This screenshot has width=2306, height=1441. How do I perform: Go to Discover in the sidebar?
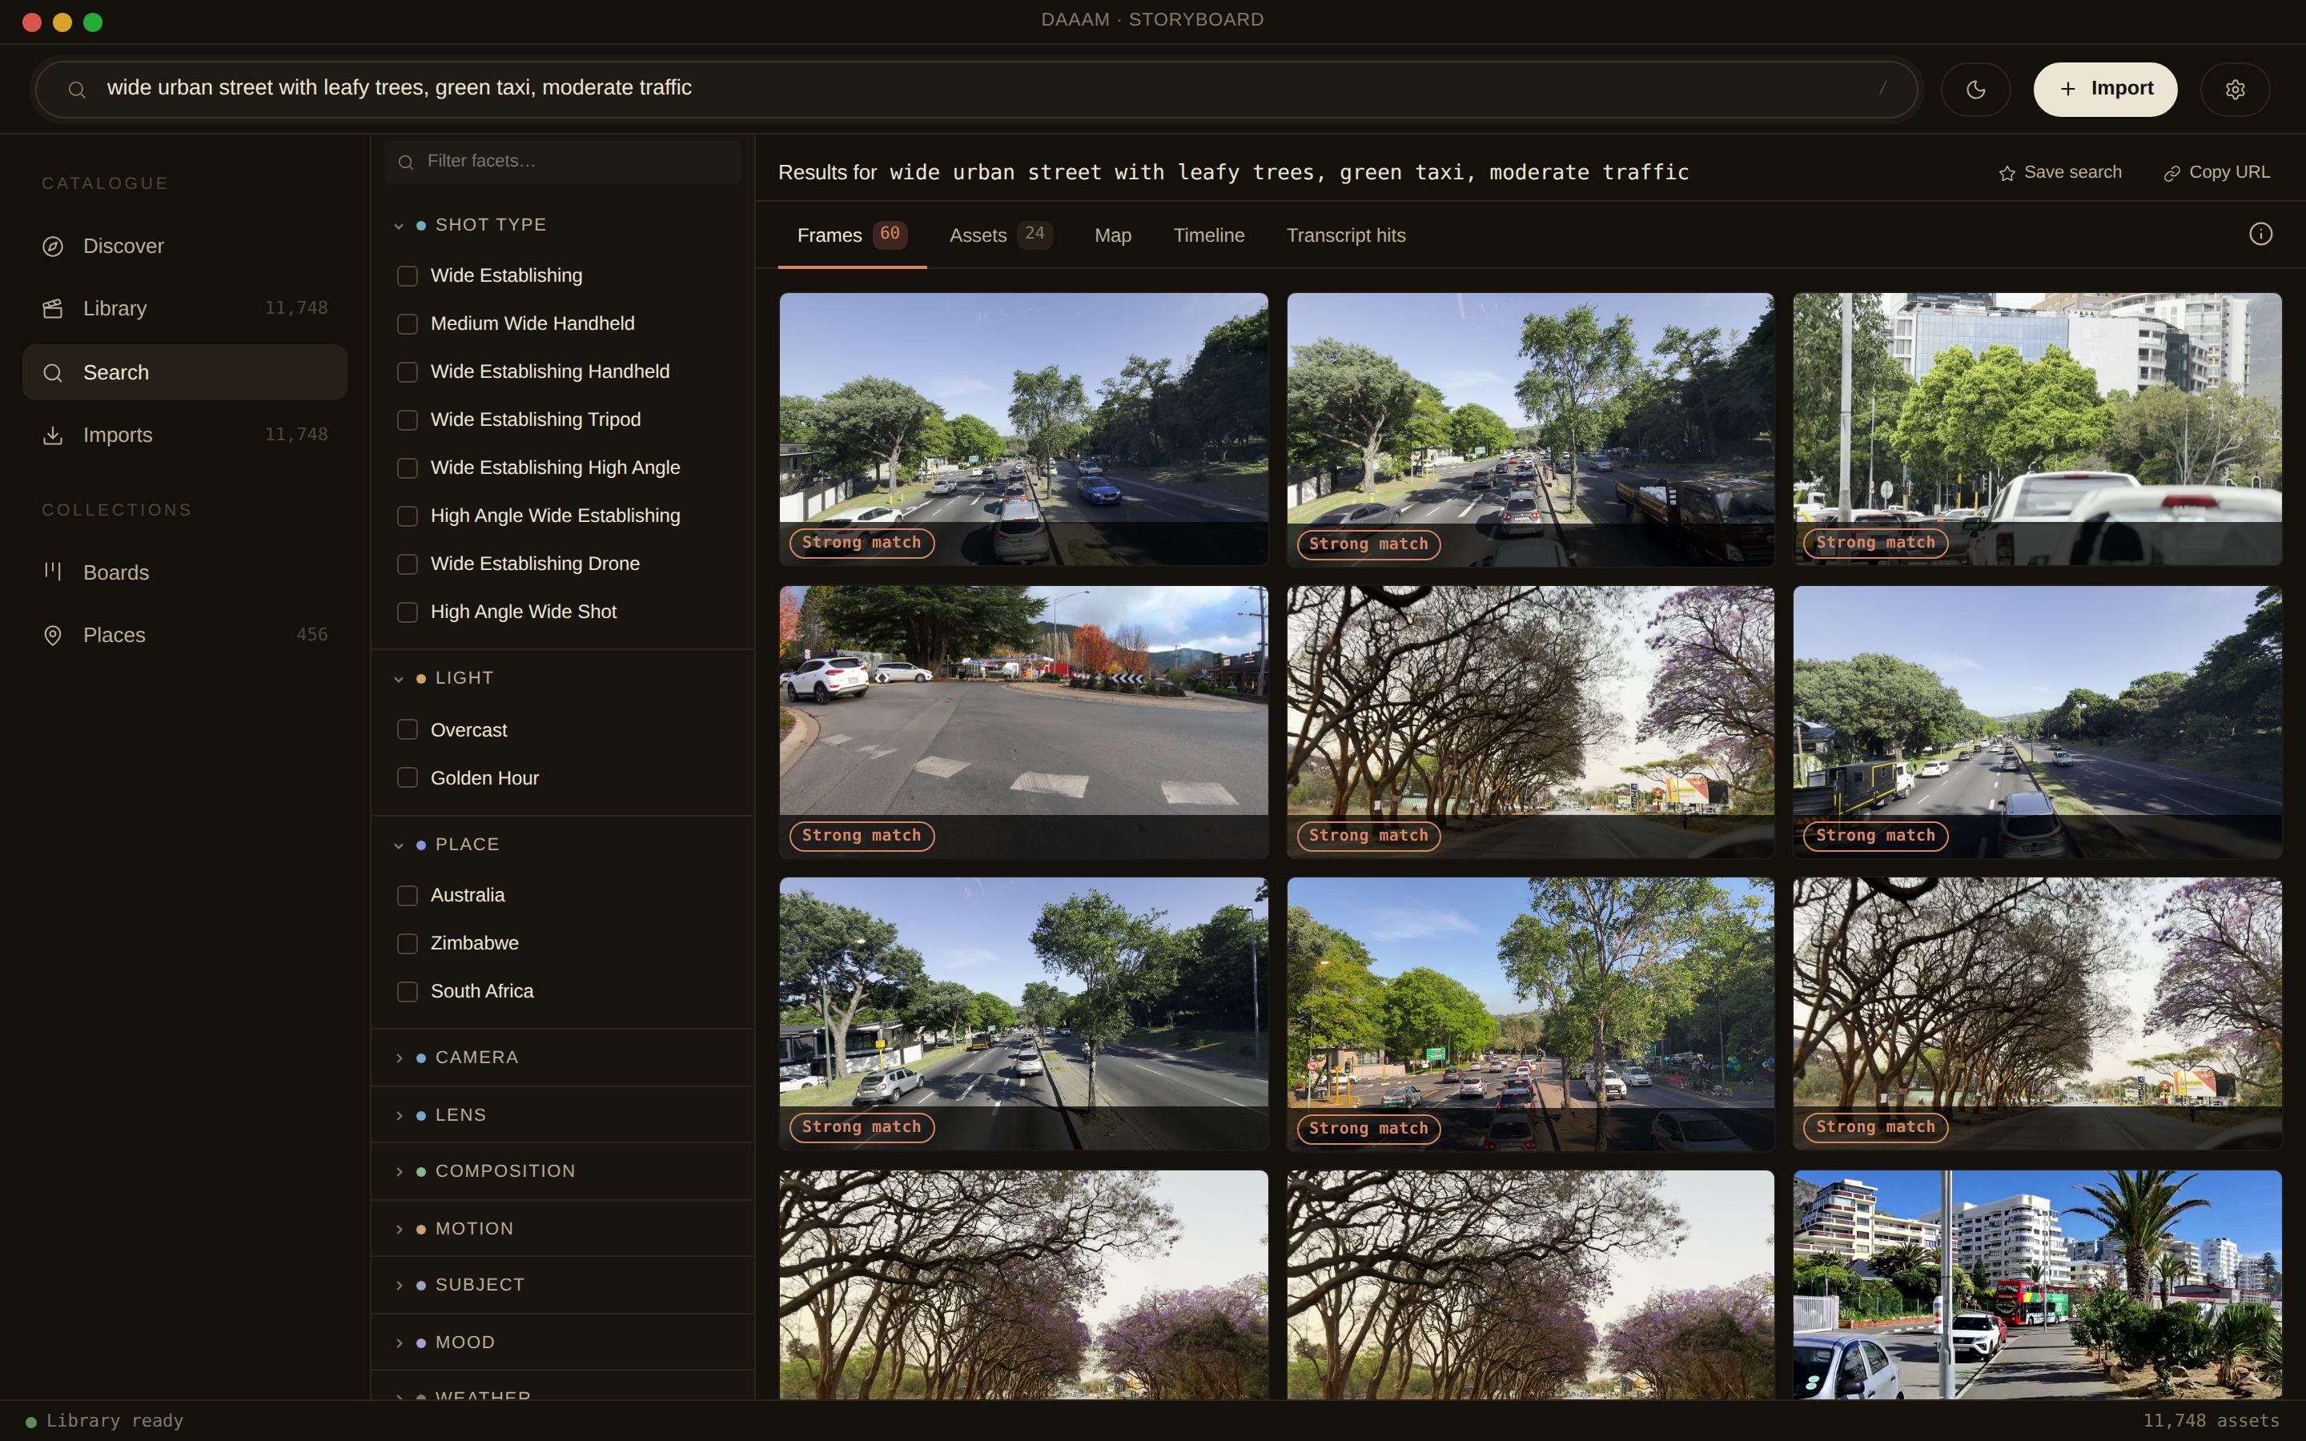(185, 247)
